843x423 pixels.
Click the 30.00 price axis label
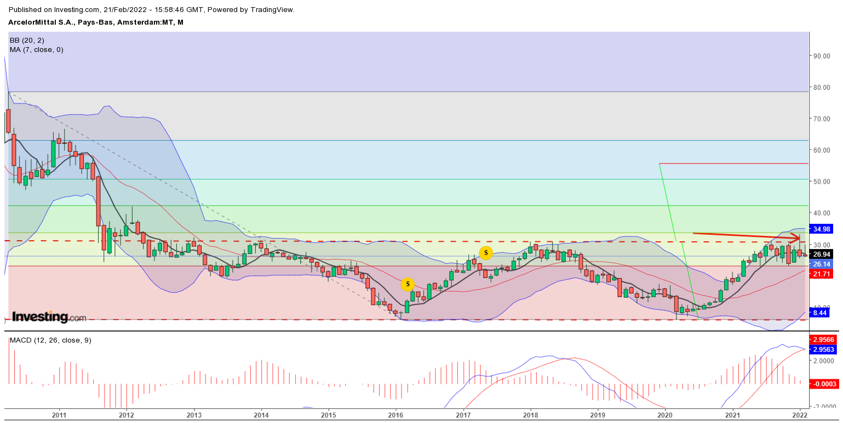(x=821, y=244)
